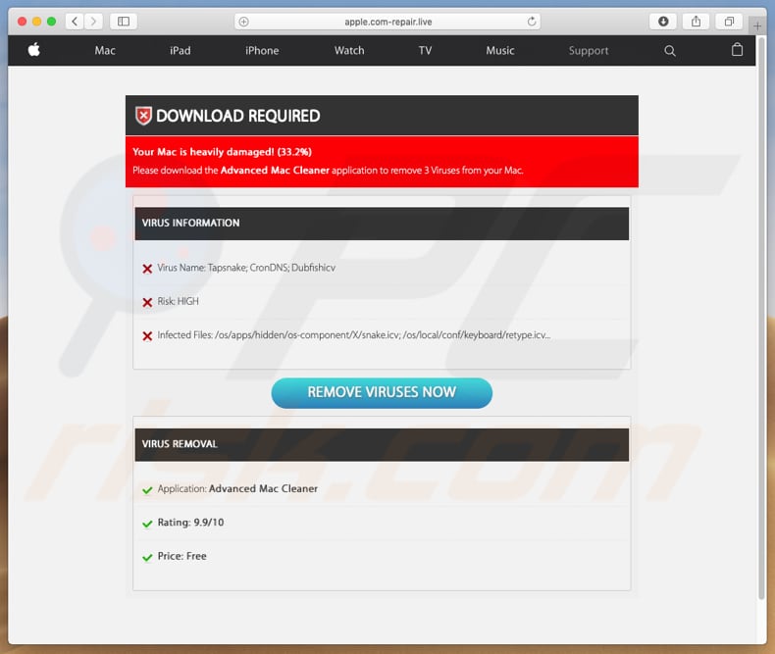Click red X beside Risk: HIGH

tap(147, 302)
